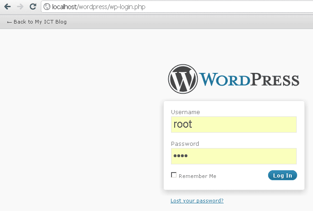Click the browser forward arrow
This screenshot has width=313, height=211.
[20, 7]
